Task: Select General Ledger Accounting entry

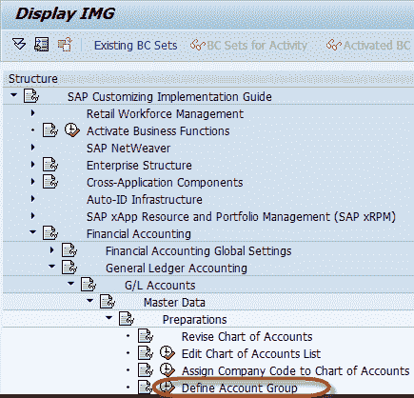Action: pos(176,268)
